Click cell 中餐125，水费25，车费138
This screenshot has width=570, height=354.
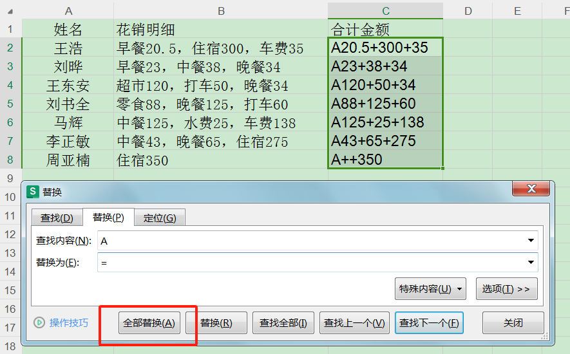click(221, 122)
